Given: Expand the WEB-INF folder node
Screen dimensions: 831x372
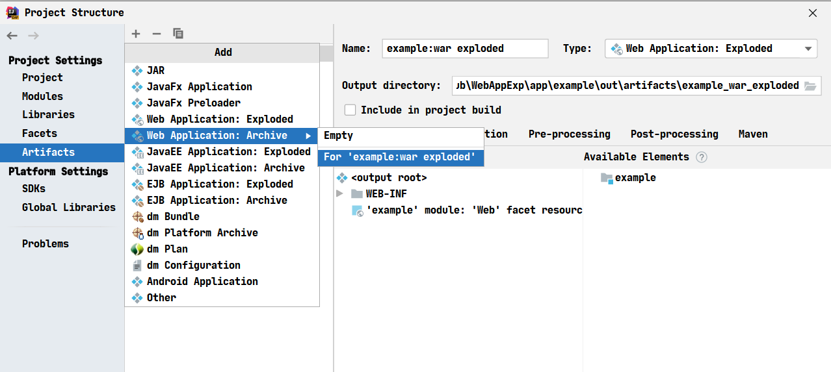Looking at the screenshot, I should click(x=339, y=194).
